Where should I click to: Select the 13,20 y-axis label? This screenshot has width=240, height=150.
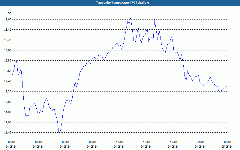[x=7, y=40]
